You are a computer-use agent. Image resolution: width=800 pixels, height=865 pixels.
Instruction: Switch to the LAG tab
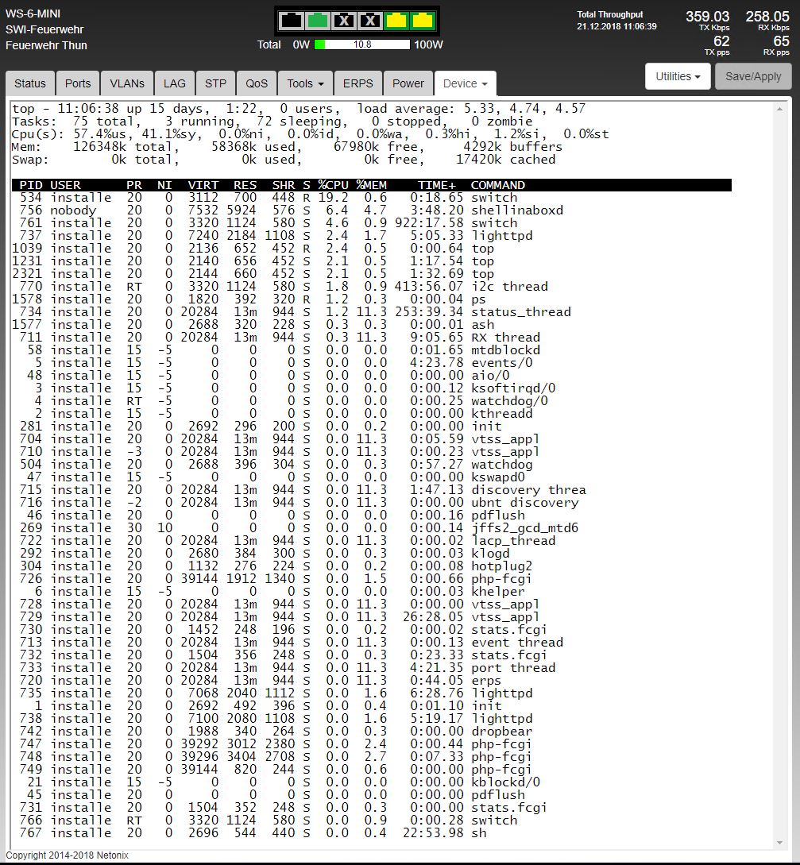point(175,83)
